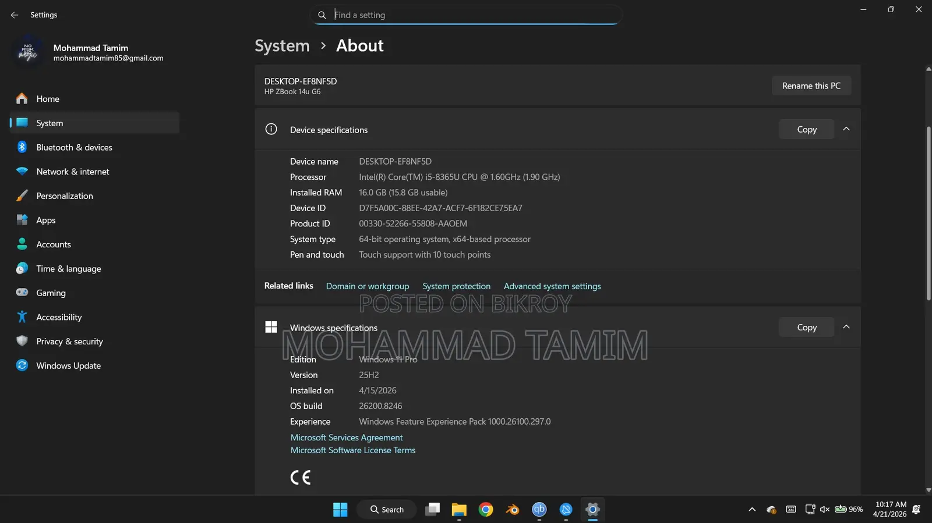The height and width of the screenshot is (523, 932).
Task: Open Settings gear on taskbar
Action: tap(592, 510)
